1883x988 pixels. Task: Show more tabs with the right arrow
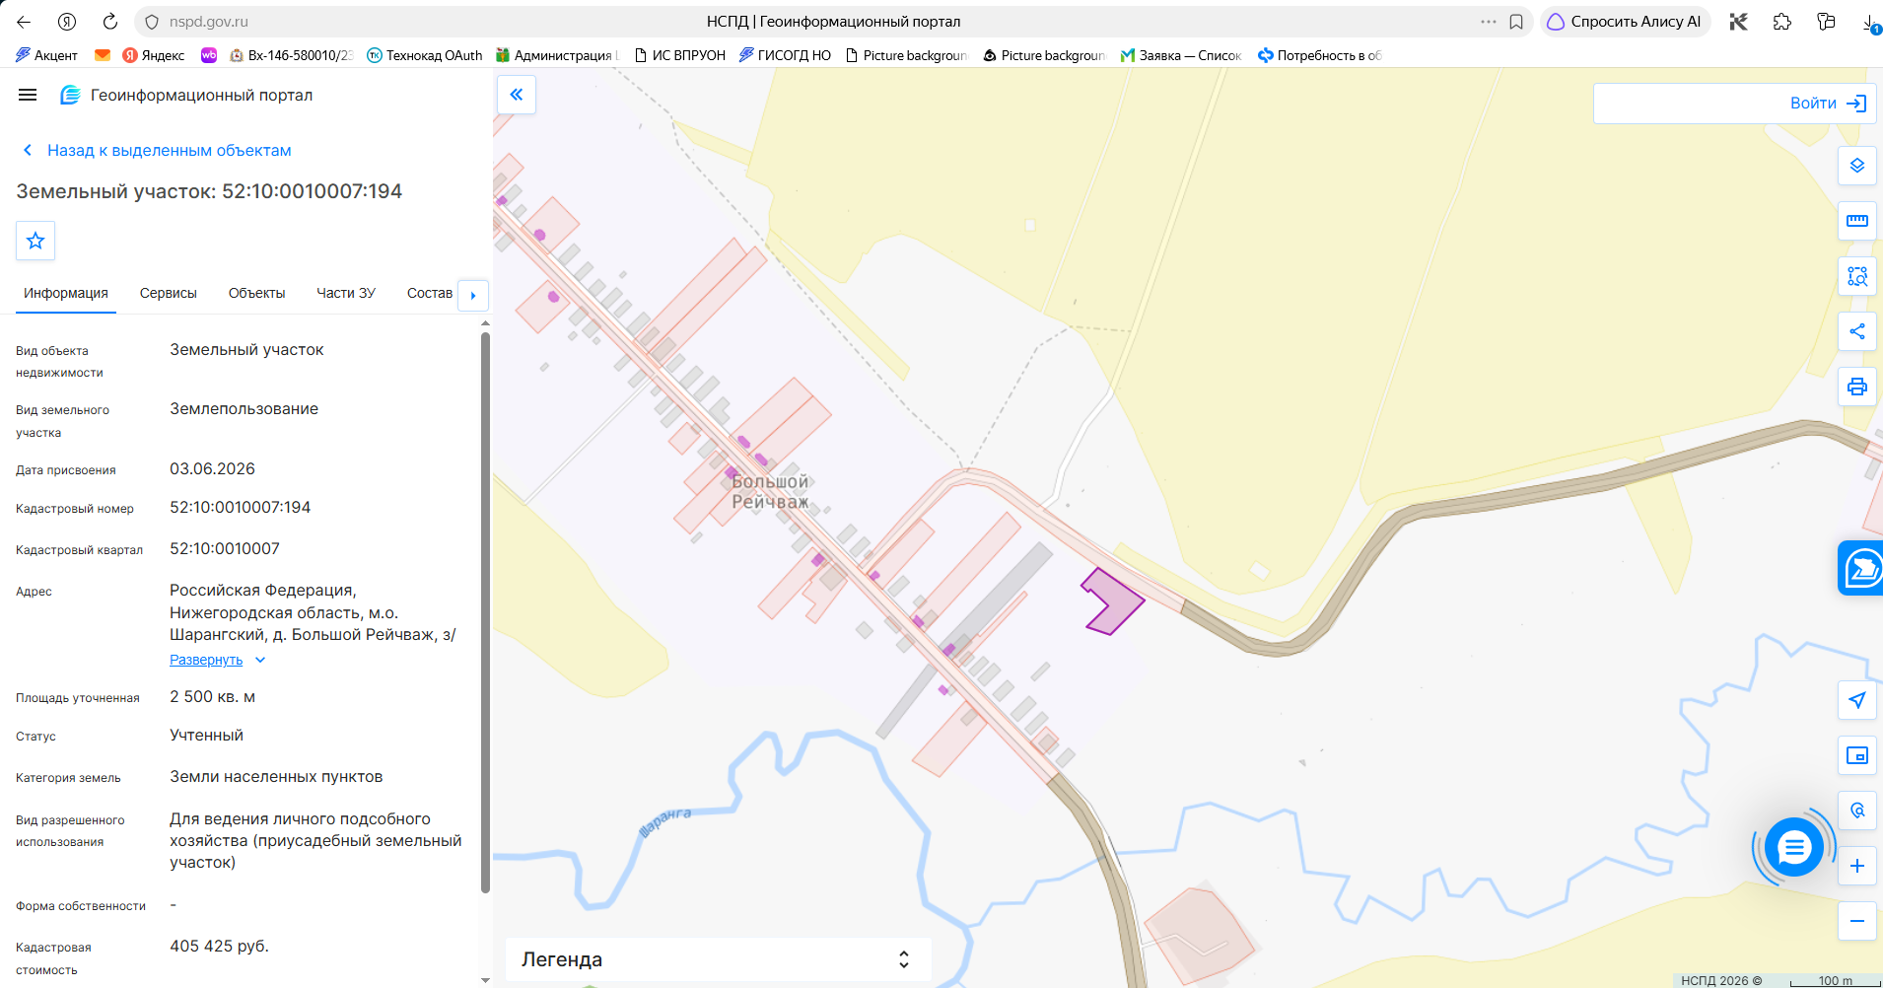point(473,295)
